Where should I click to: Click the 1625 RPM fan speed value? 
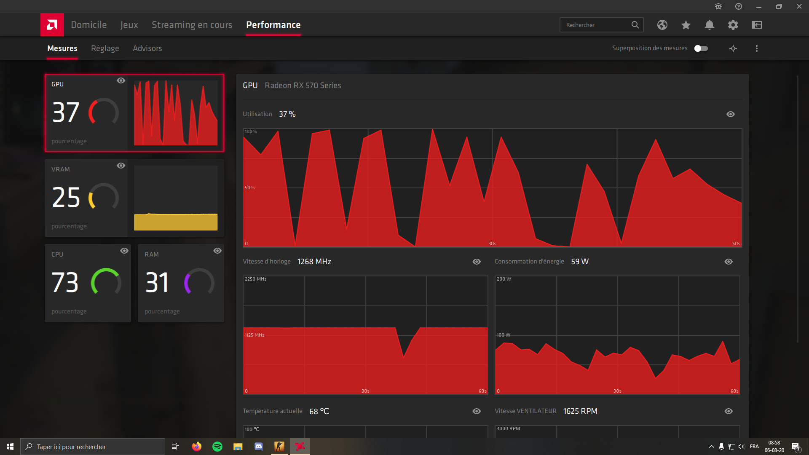[x=580, y=411]
